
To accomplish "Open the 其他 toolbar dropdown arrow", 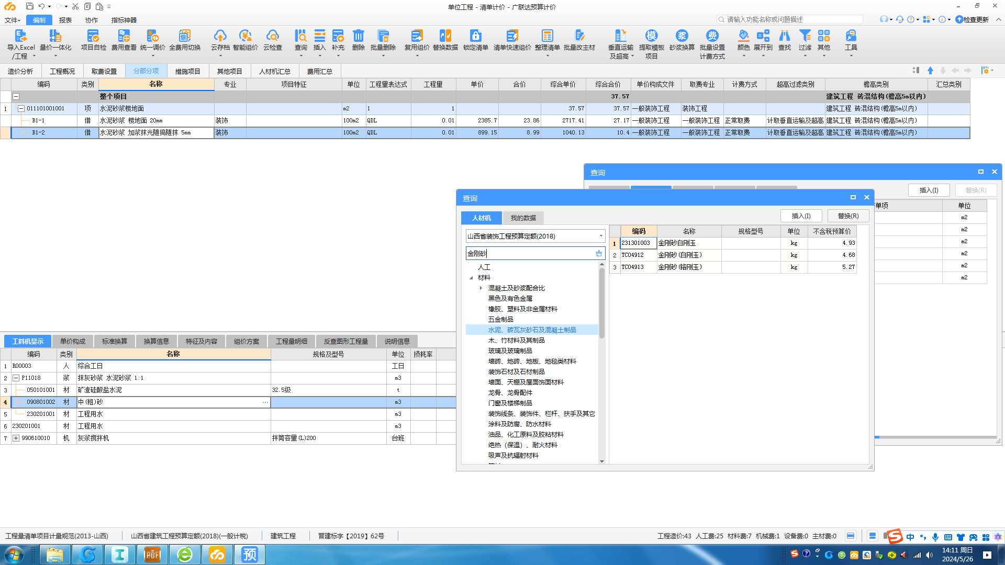I will point(824,56).
